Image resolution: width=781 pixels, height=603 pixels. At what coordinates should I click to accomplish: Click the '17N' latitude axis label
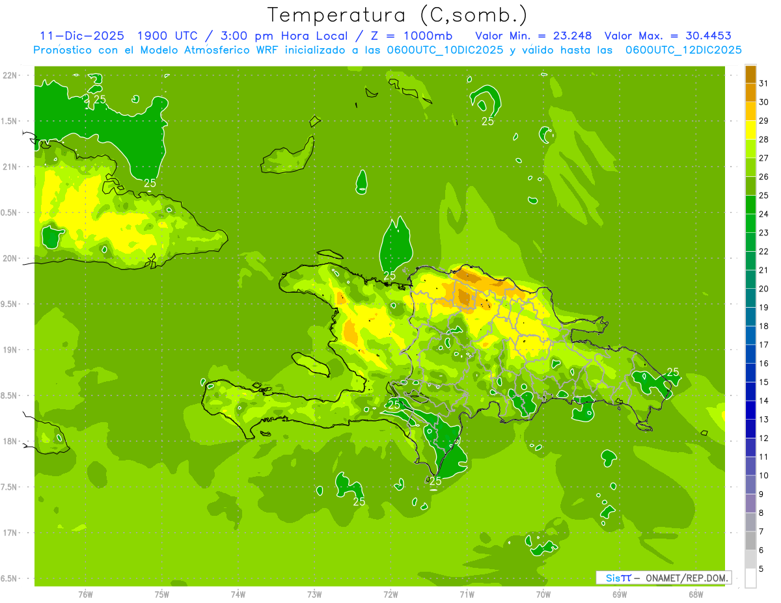click(10, 533)
